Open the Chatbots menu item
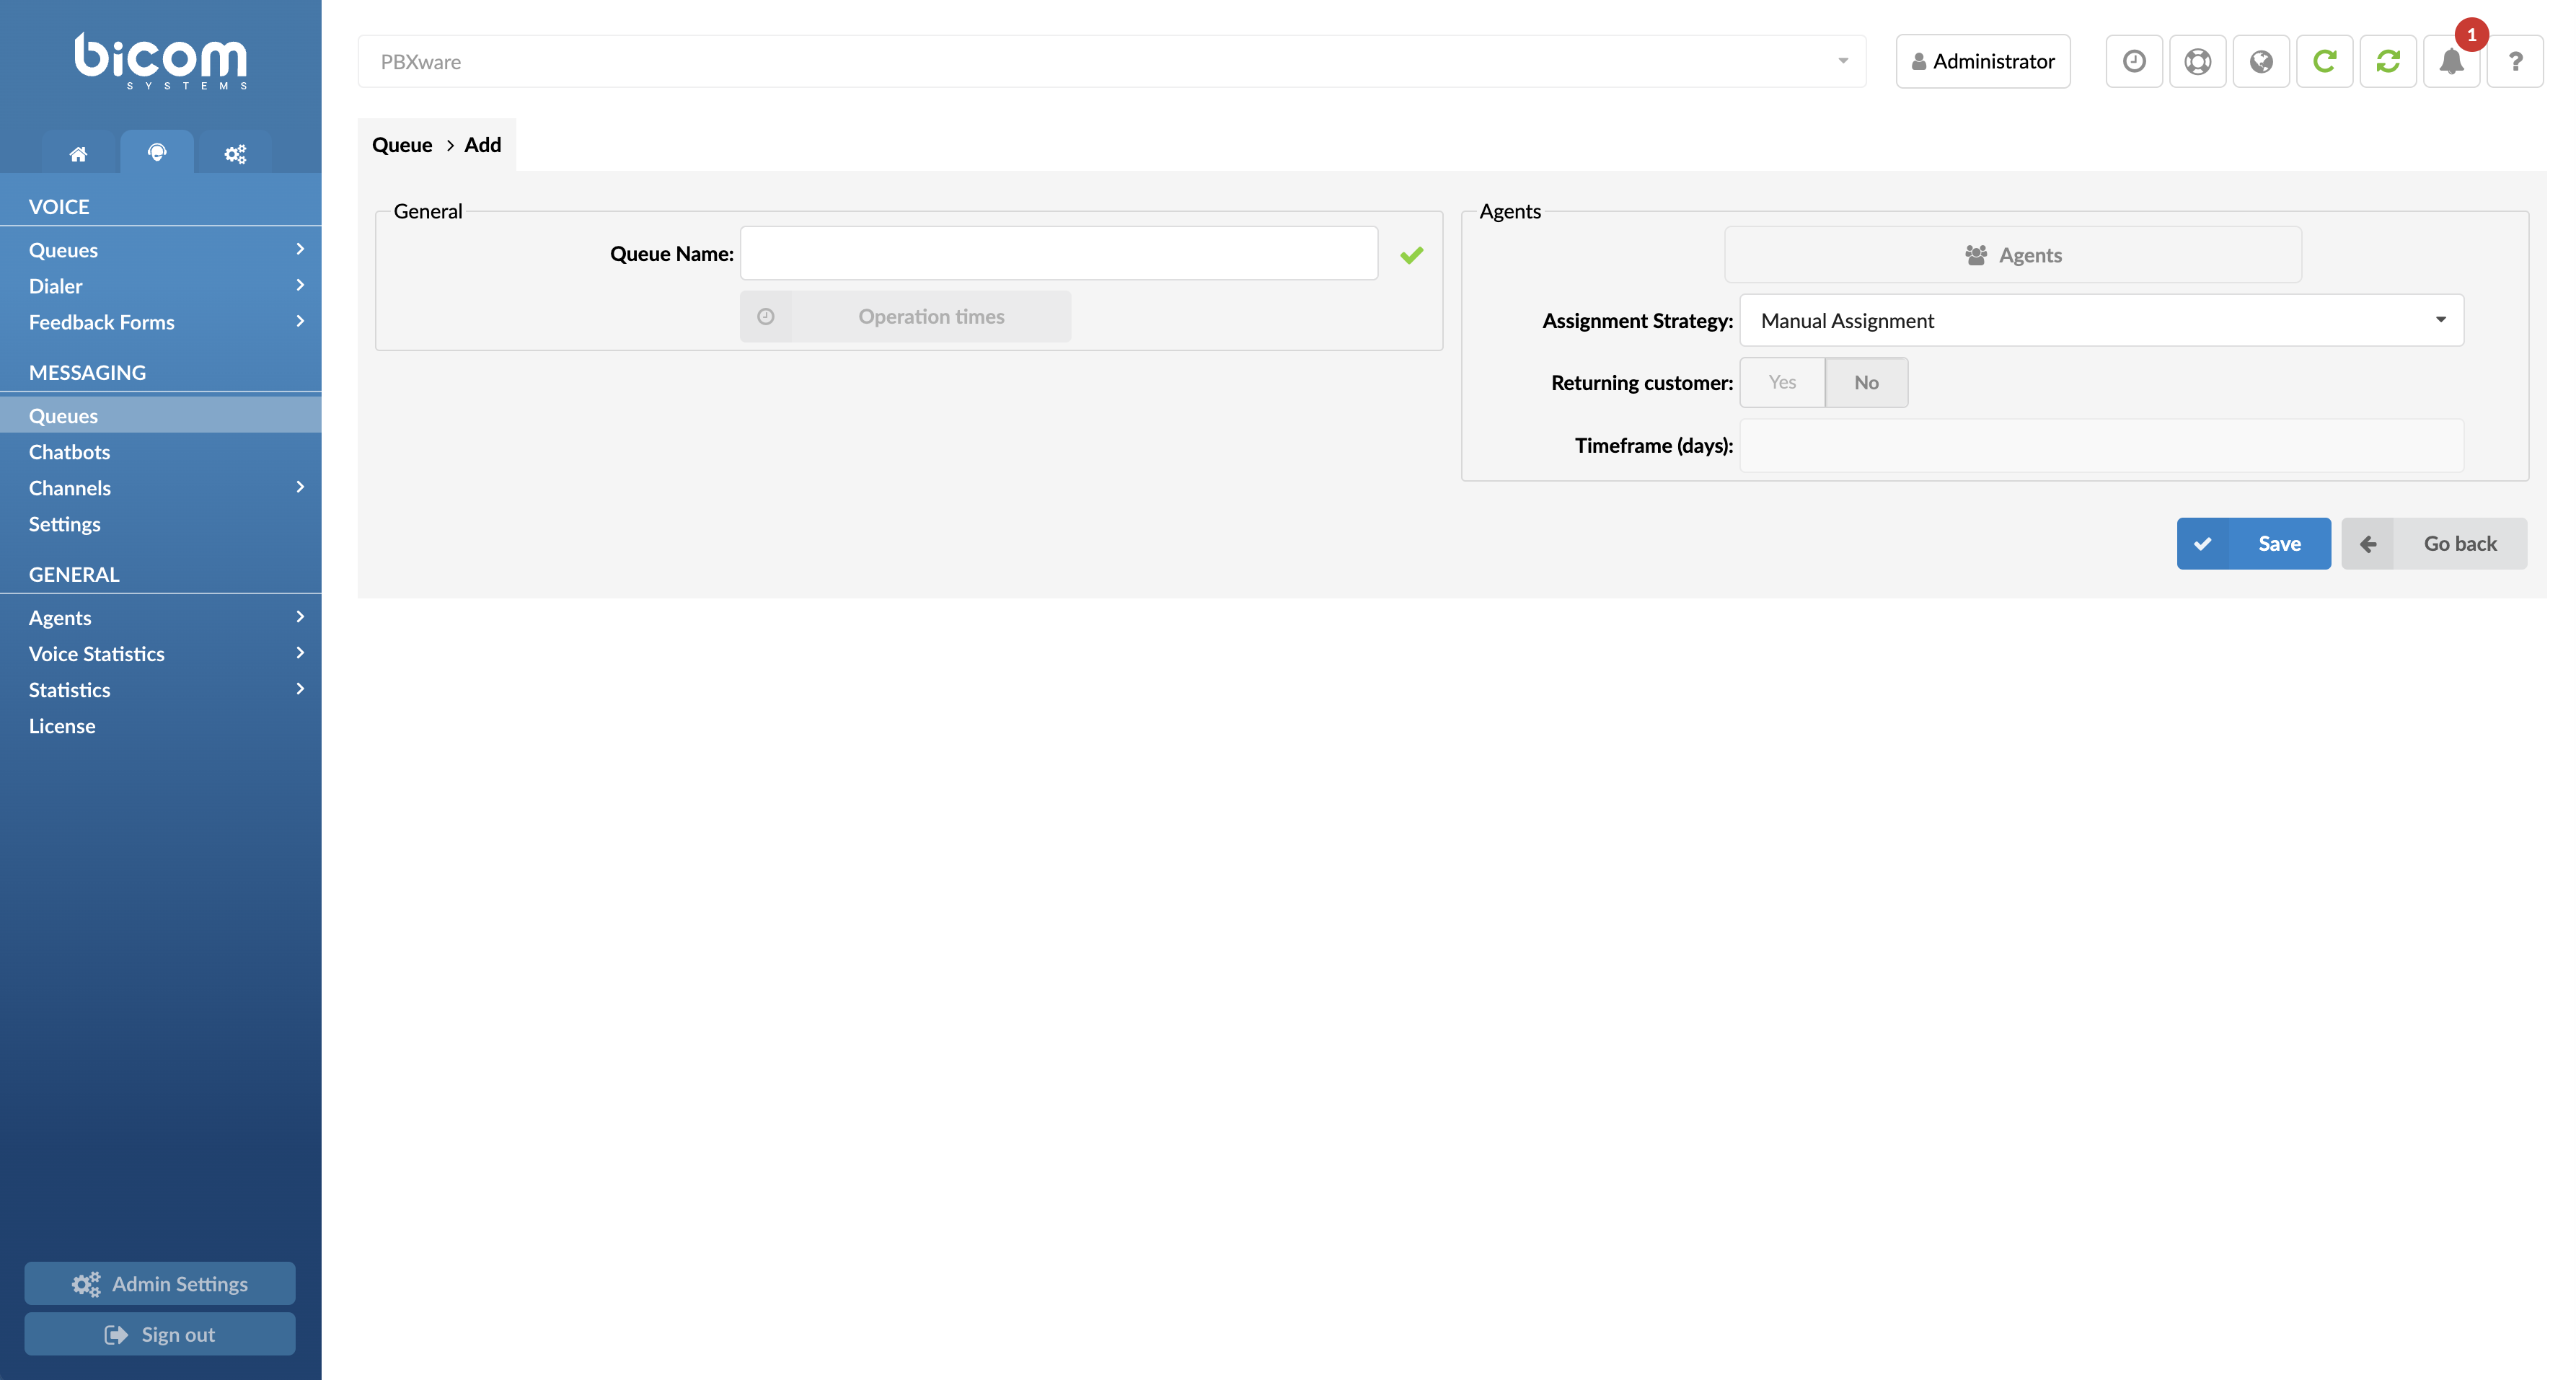The image size is (2576, 1380). click(70, 451)
